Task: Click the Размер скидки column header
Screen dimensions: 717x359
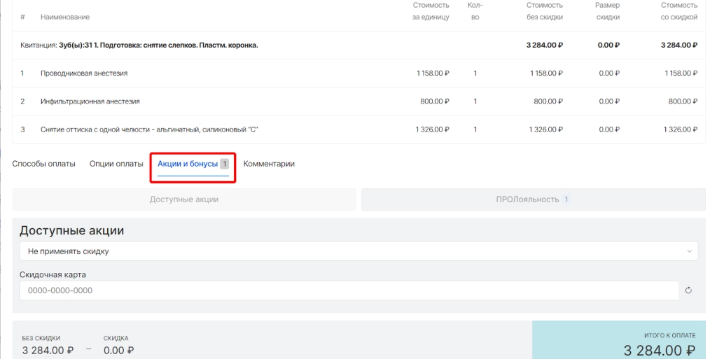Action: click(607, 11)
